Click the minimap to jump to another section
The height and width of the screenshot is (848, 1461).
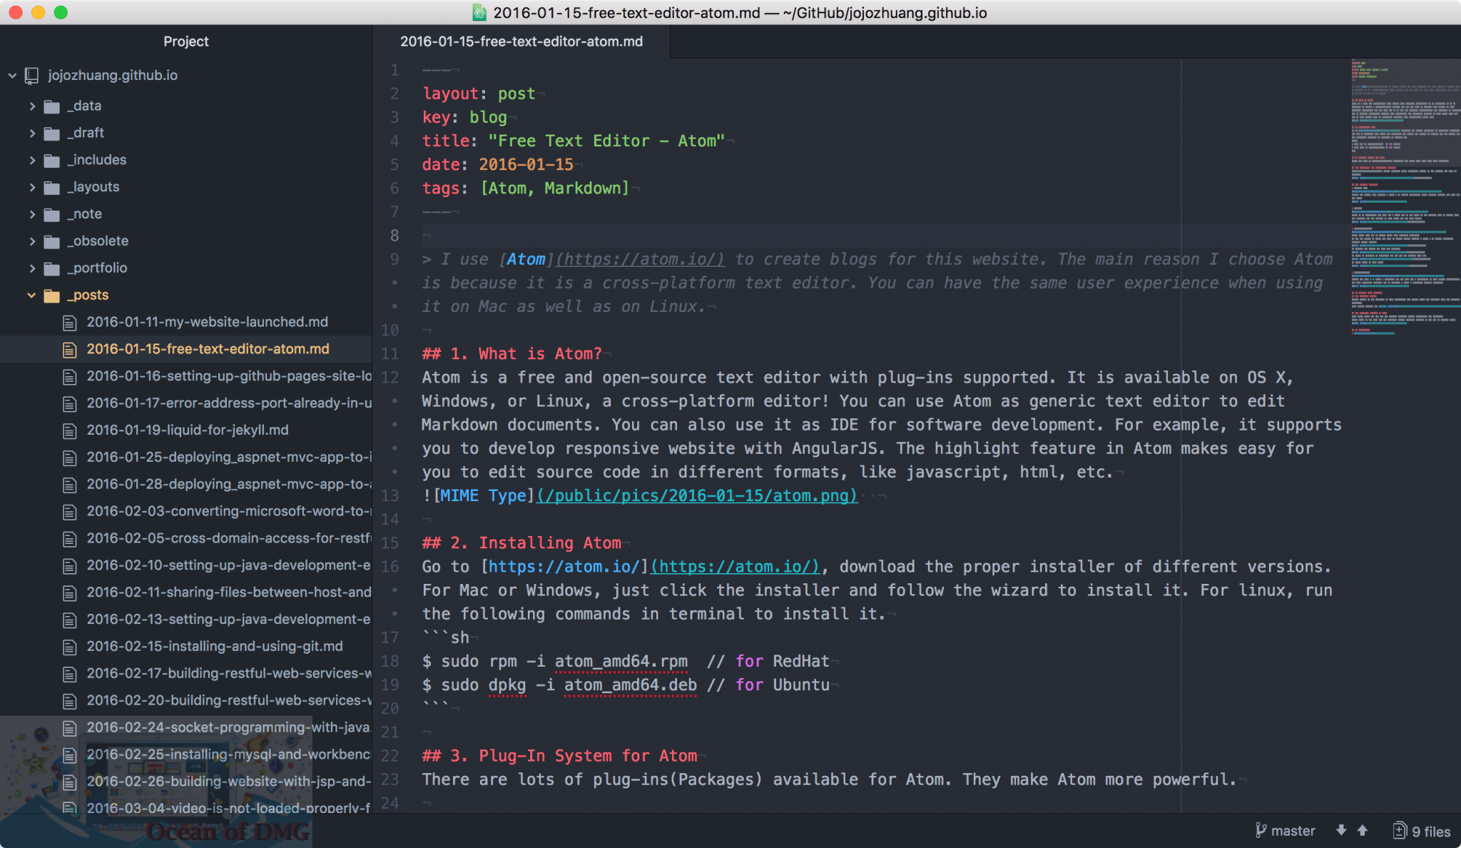(1402, 214)
